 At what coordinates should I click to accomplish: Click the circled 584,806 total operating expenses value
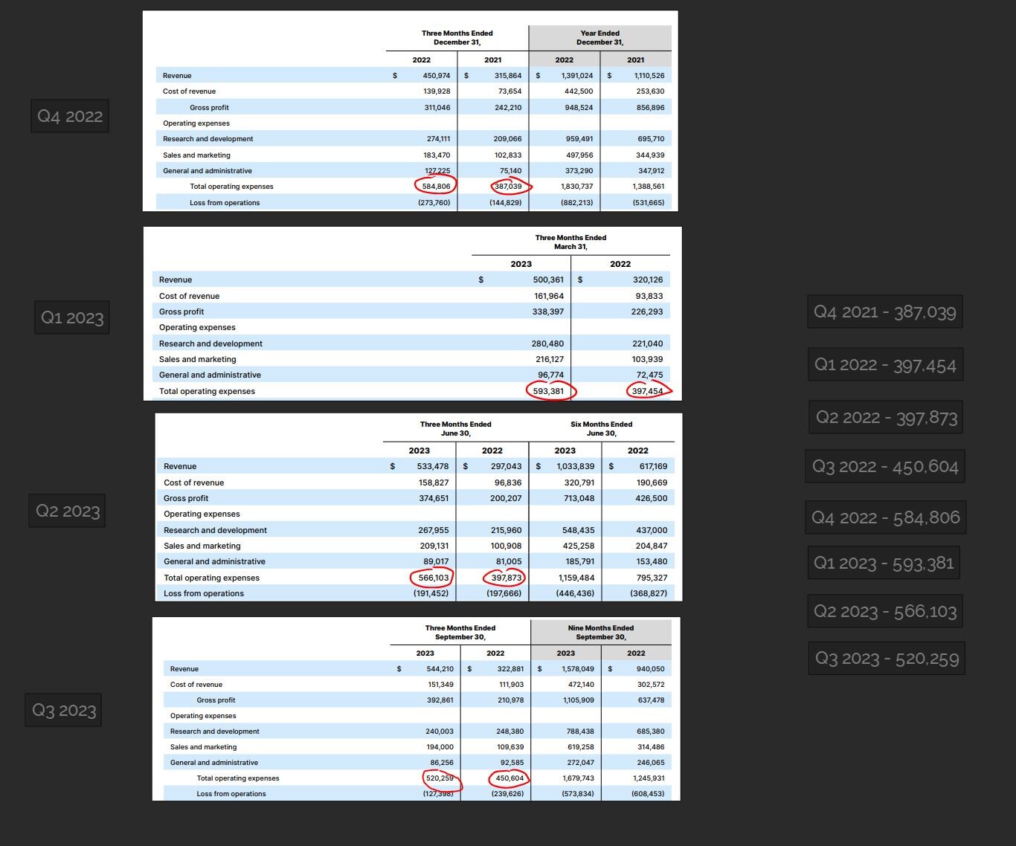[x=435, y=185]
